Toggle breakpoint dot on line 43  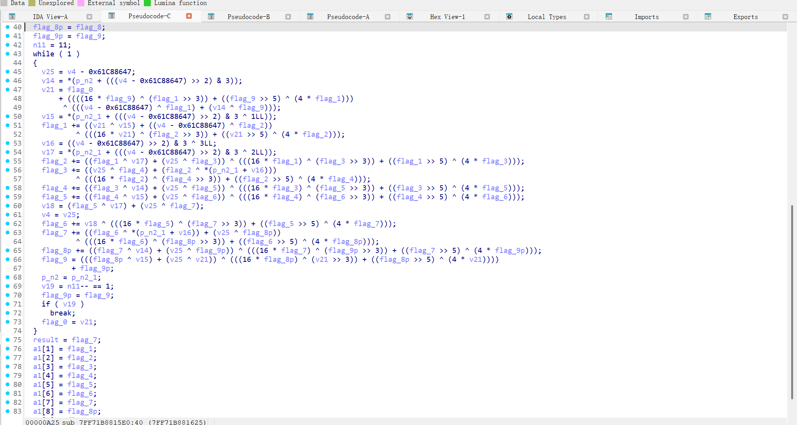7,54
